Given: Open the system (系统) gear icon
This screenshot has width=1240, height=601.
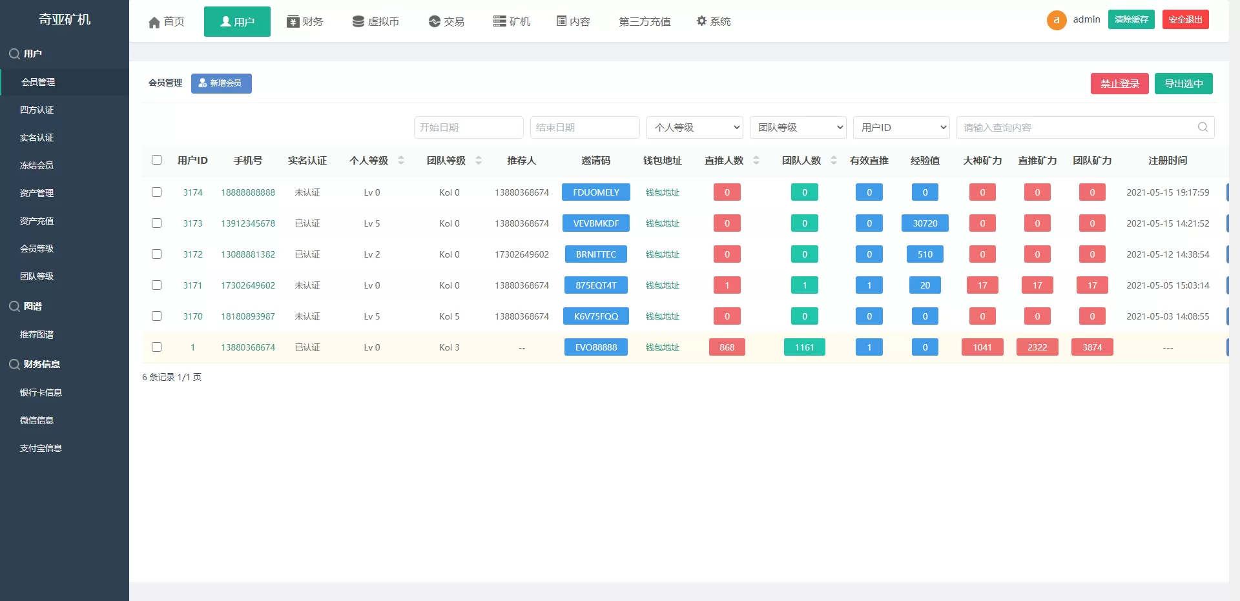Looking at the screenshot, I should (x=701, y=21).
